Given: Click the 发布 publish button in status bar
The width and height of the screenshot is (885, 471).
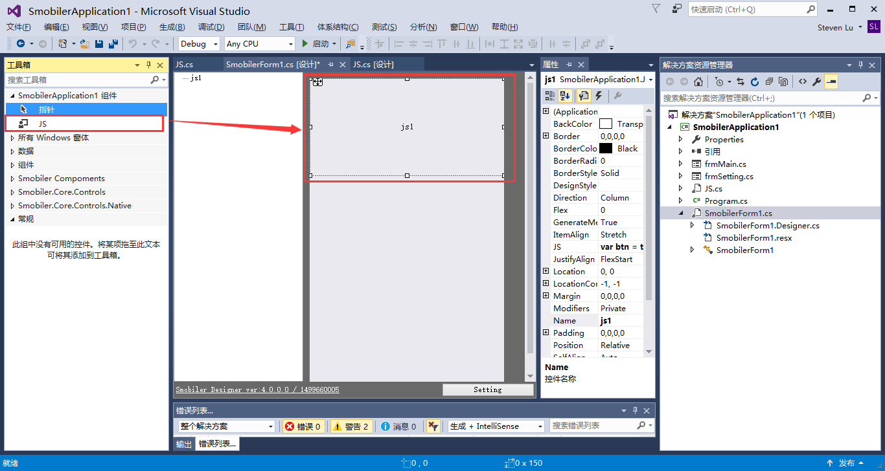Looking at the screenshot, I should (847, 463).
